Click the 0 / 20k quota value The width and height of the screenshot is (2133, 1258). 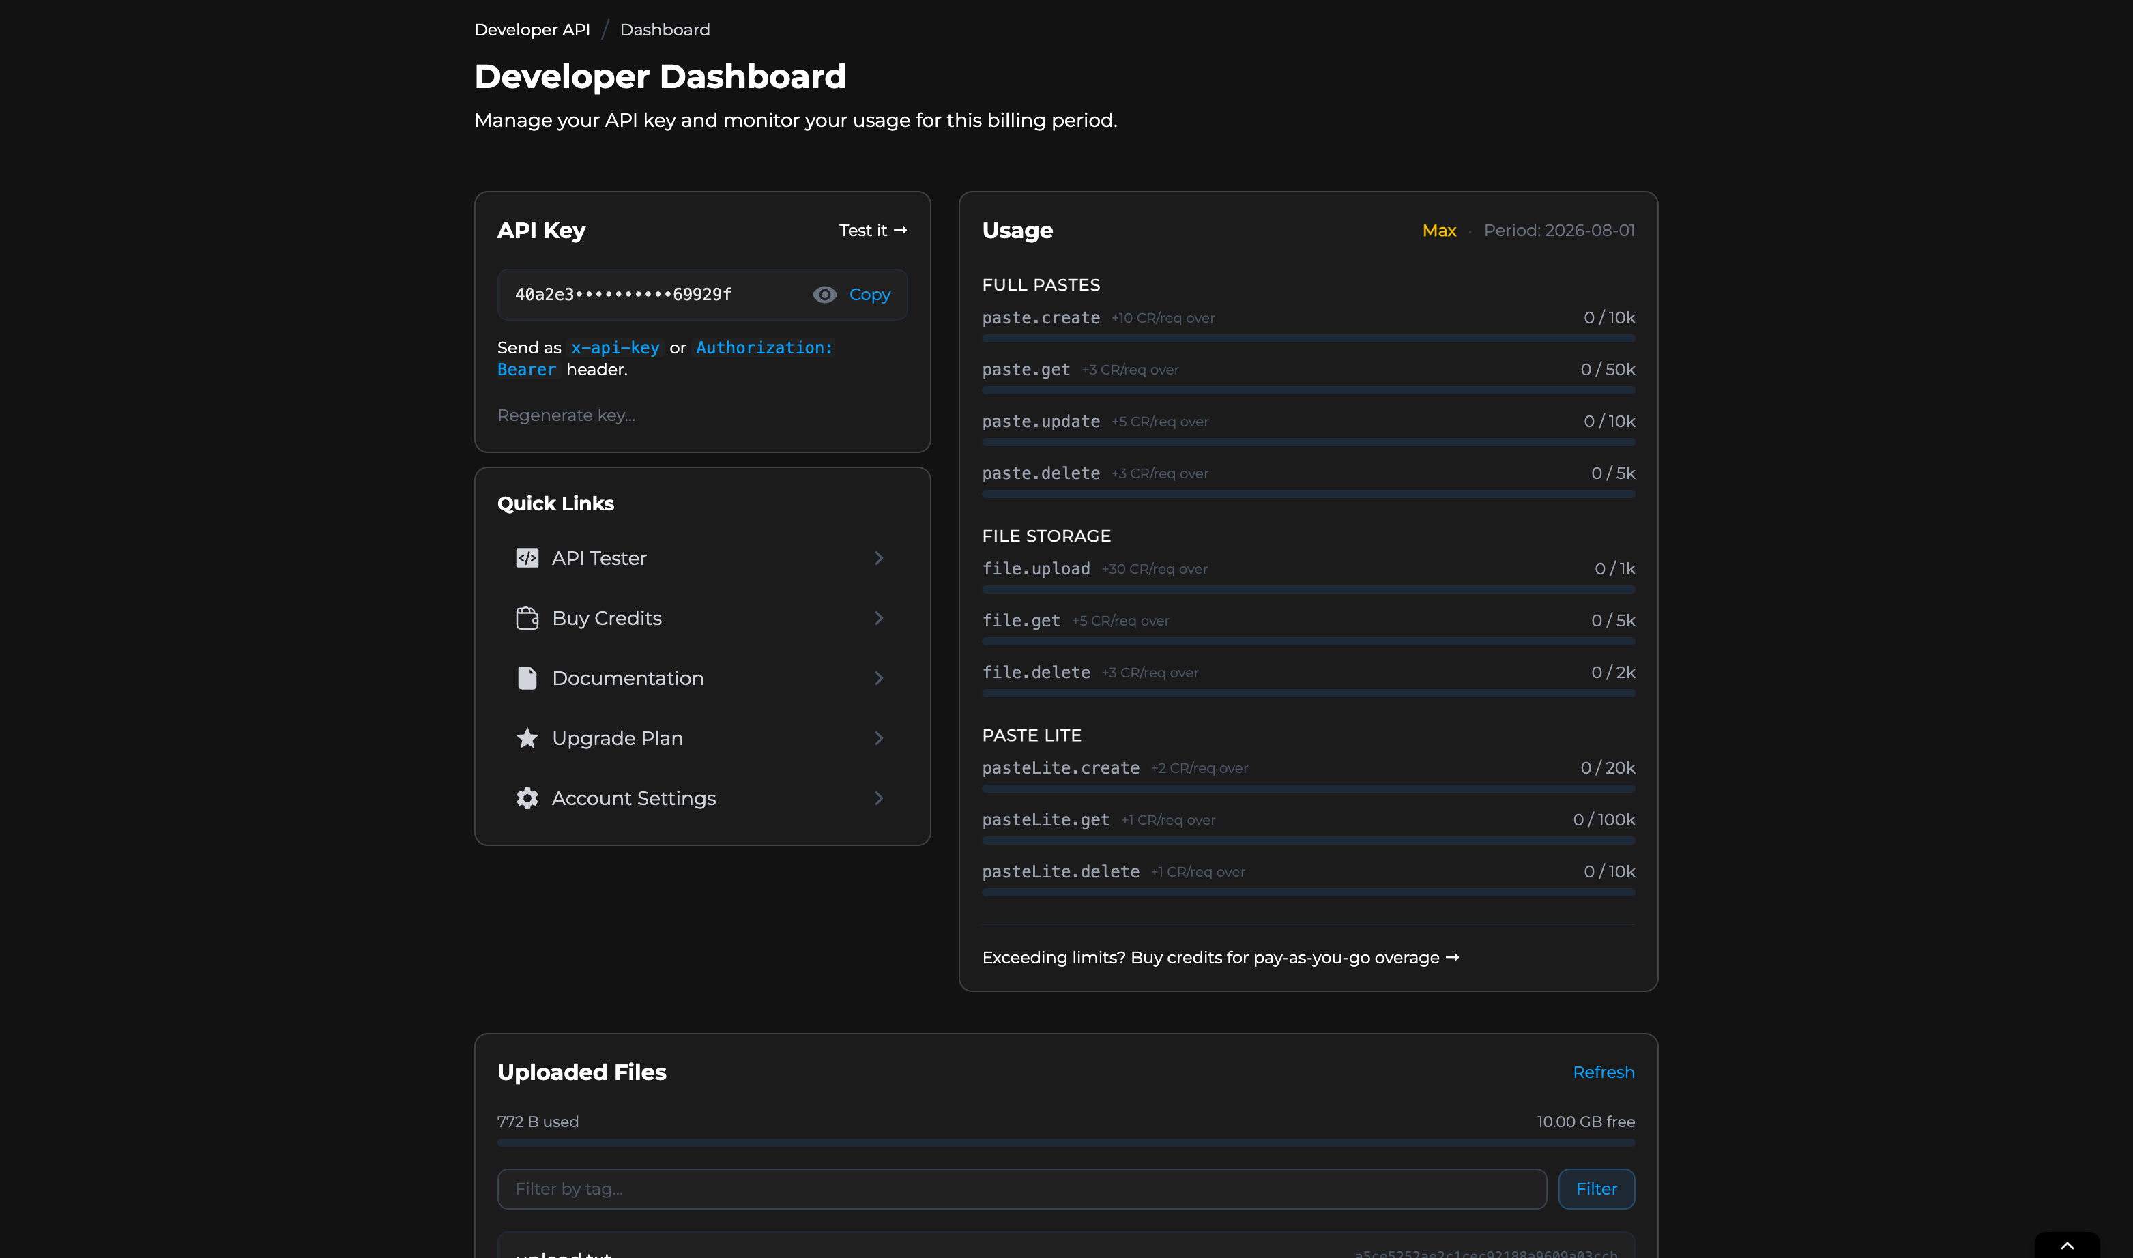(1608, 768)
